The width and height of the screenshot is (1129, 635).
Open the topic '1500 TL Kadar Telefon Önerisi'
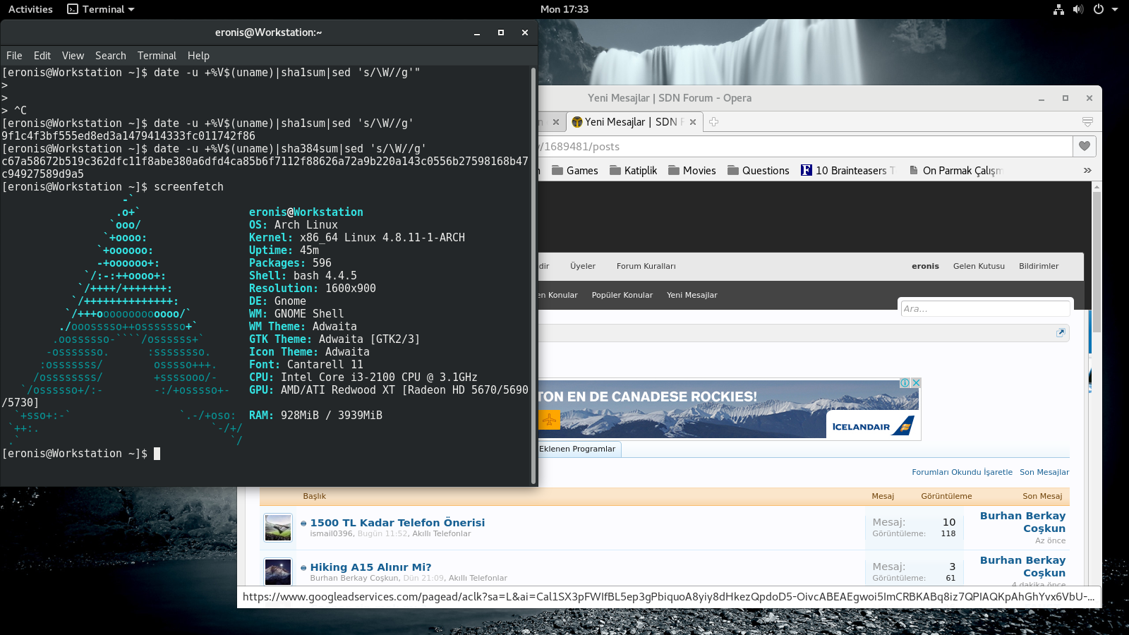point(397,523)
